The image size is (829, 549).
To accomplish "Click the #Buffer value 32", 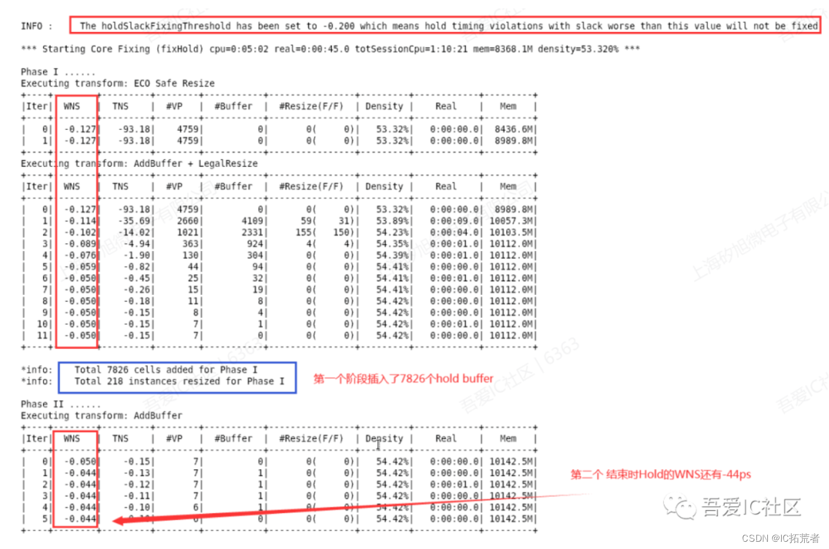I will [x=258, y=279].
